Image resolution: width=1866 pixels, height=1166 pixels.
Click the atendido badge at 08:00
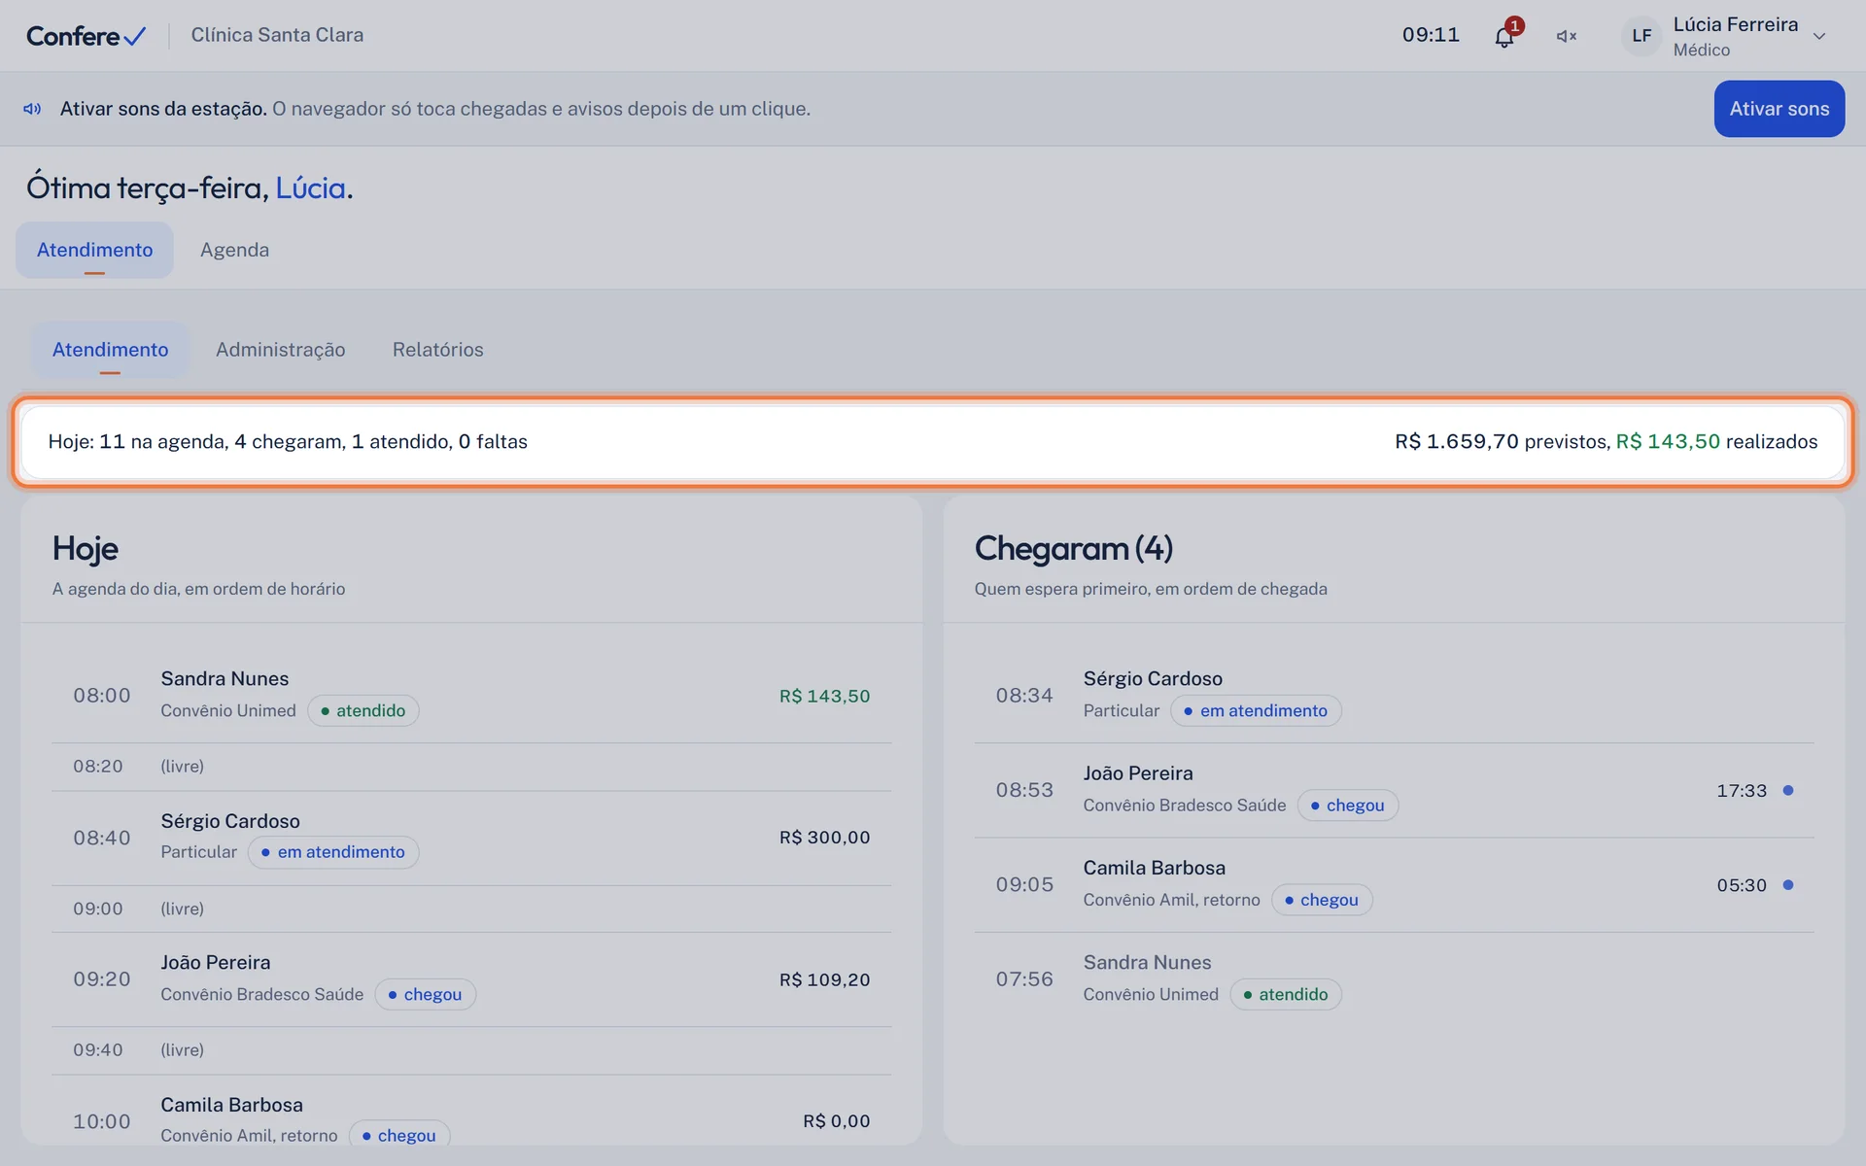pyautogui.click(x=363, y=710)
